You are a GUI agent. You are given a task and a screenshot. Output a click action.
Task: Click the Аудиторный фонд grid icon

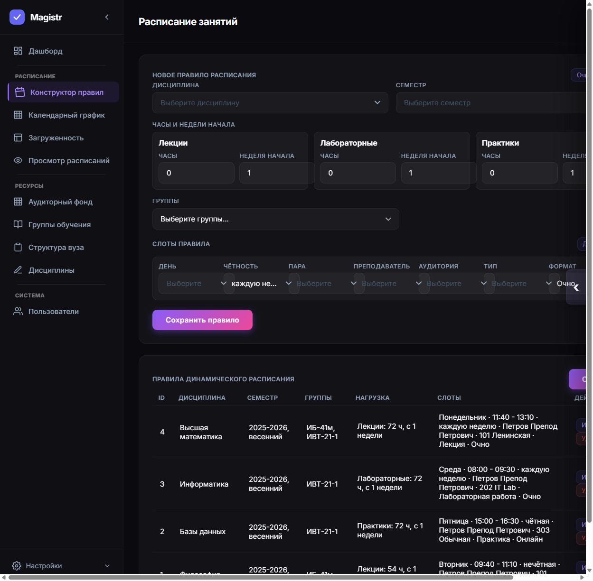18,202
